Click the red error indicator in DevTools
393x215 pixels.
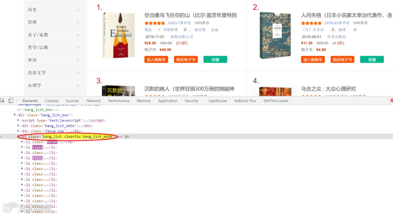tap(391, 100)
